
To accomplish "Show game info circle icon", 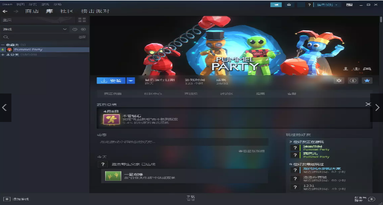I will pos(353,81).
